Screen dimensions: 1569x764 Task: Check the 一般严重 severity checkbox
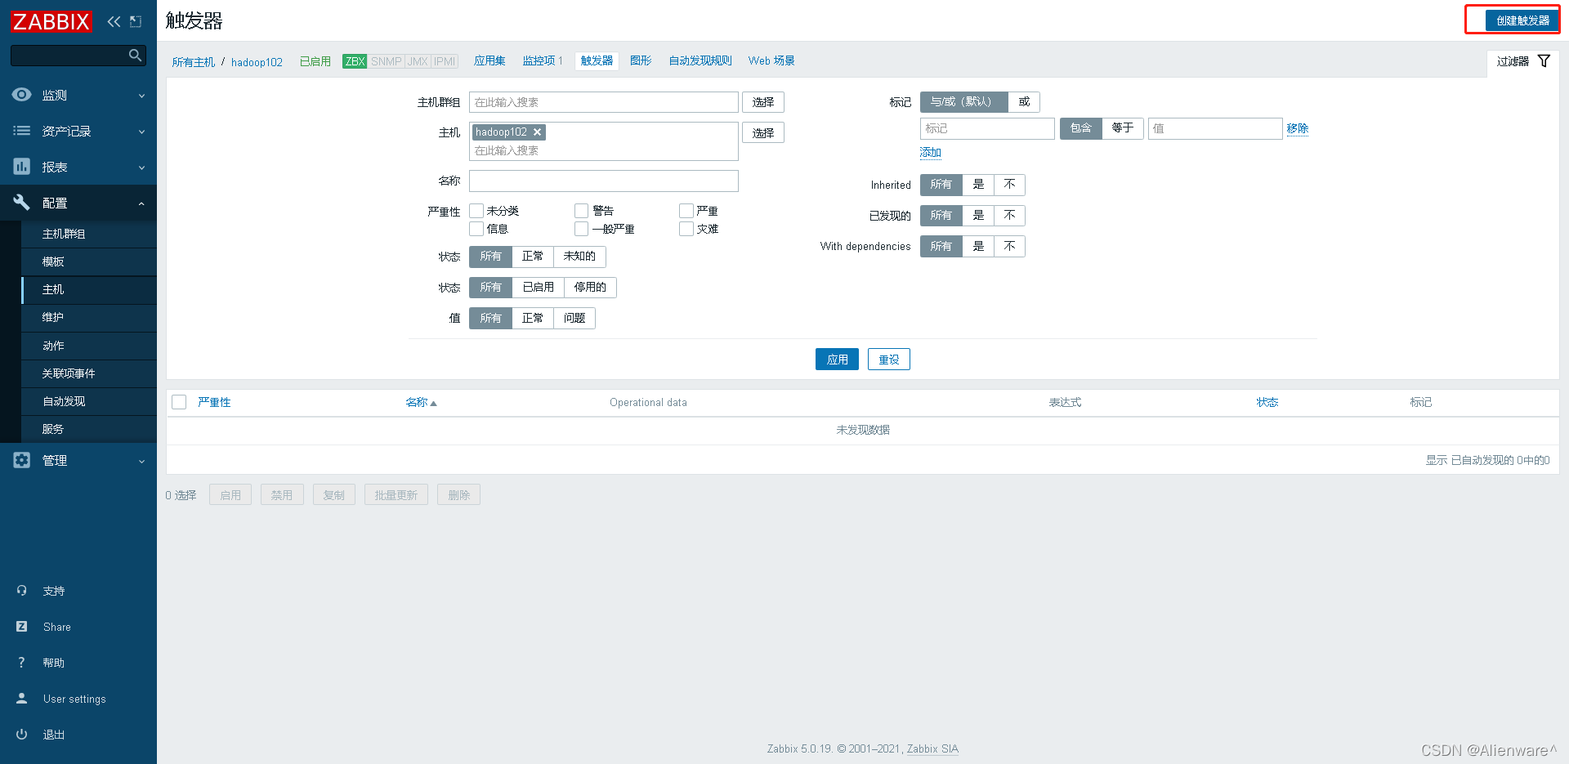click(x=581, y=229)
